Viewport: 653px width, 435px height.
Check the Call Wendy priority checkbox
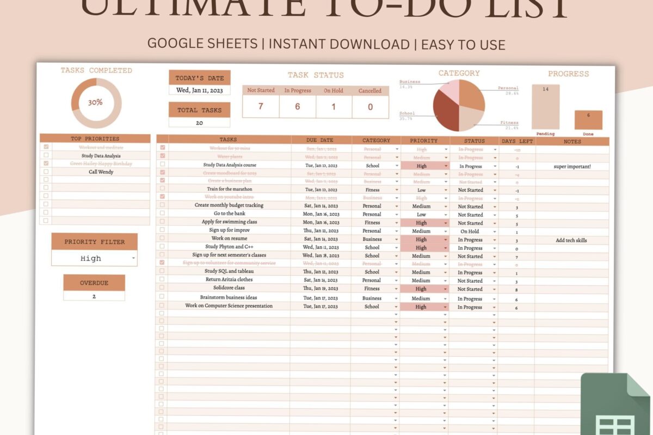click(x=47, y=172)
